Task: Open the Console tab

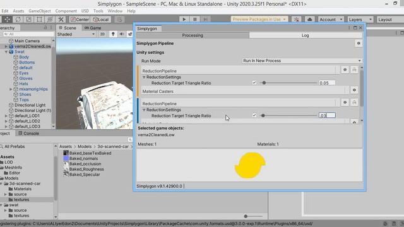Action: (x=28, y=133)
